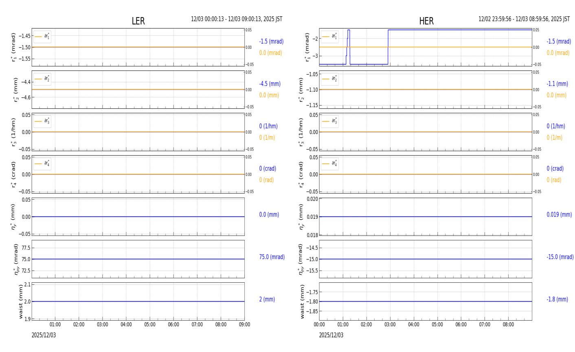
Task: Click the -4.5 (mm) value in LER
Action: [270, 84]
